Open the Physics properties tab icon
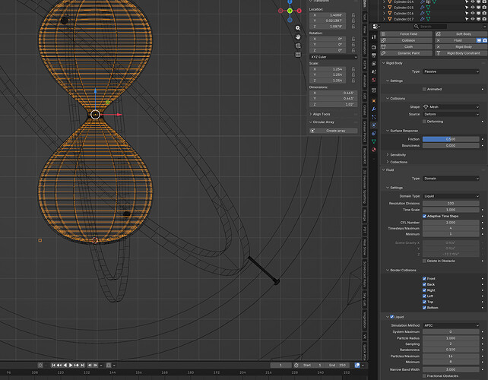 (x=374, y=125)
